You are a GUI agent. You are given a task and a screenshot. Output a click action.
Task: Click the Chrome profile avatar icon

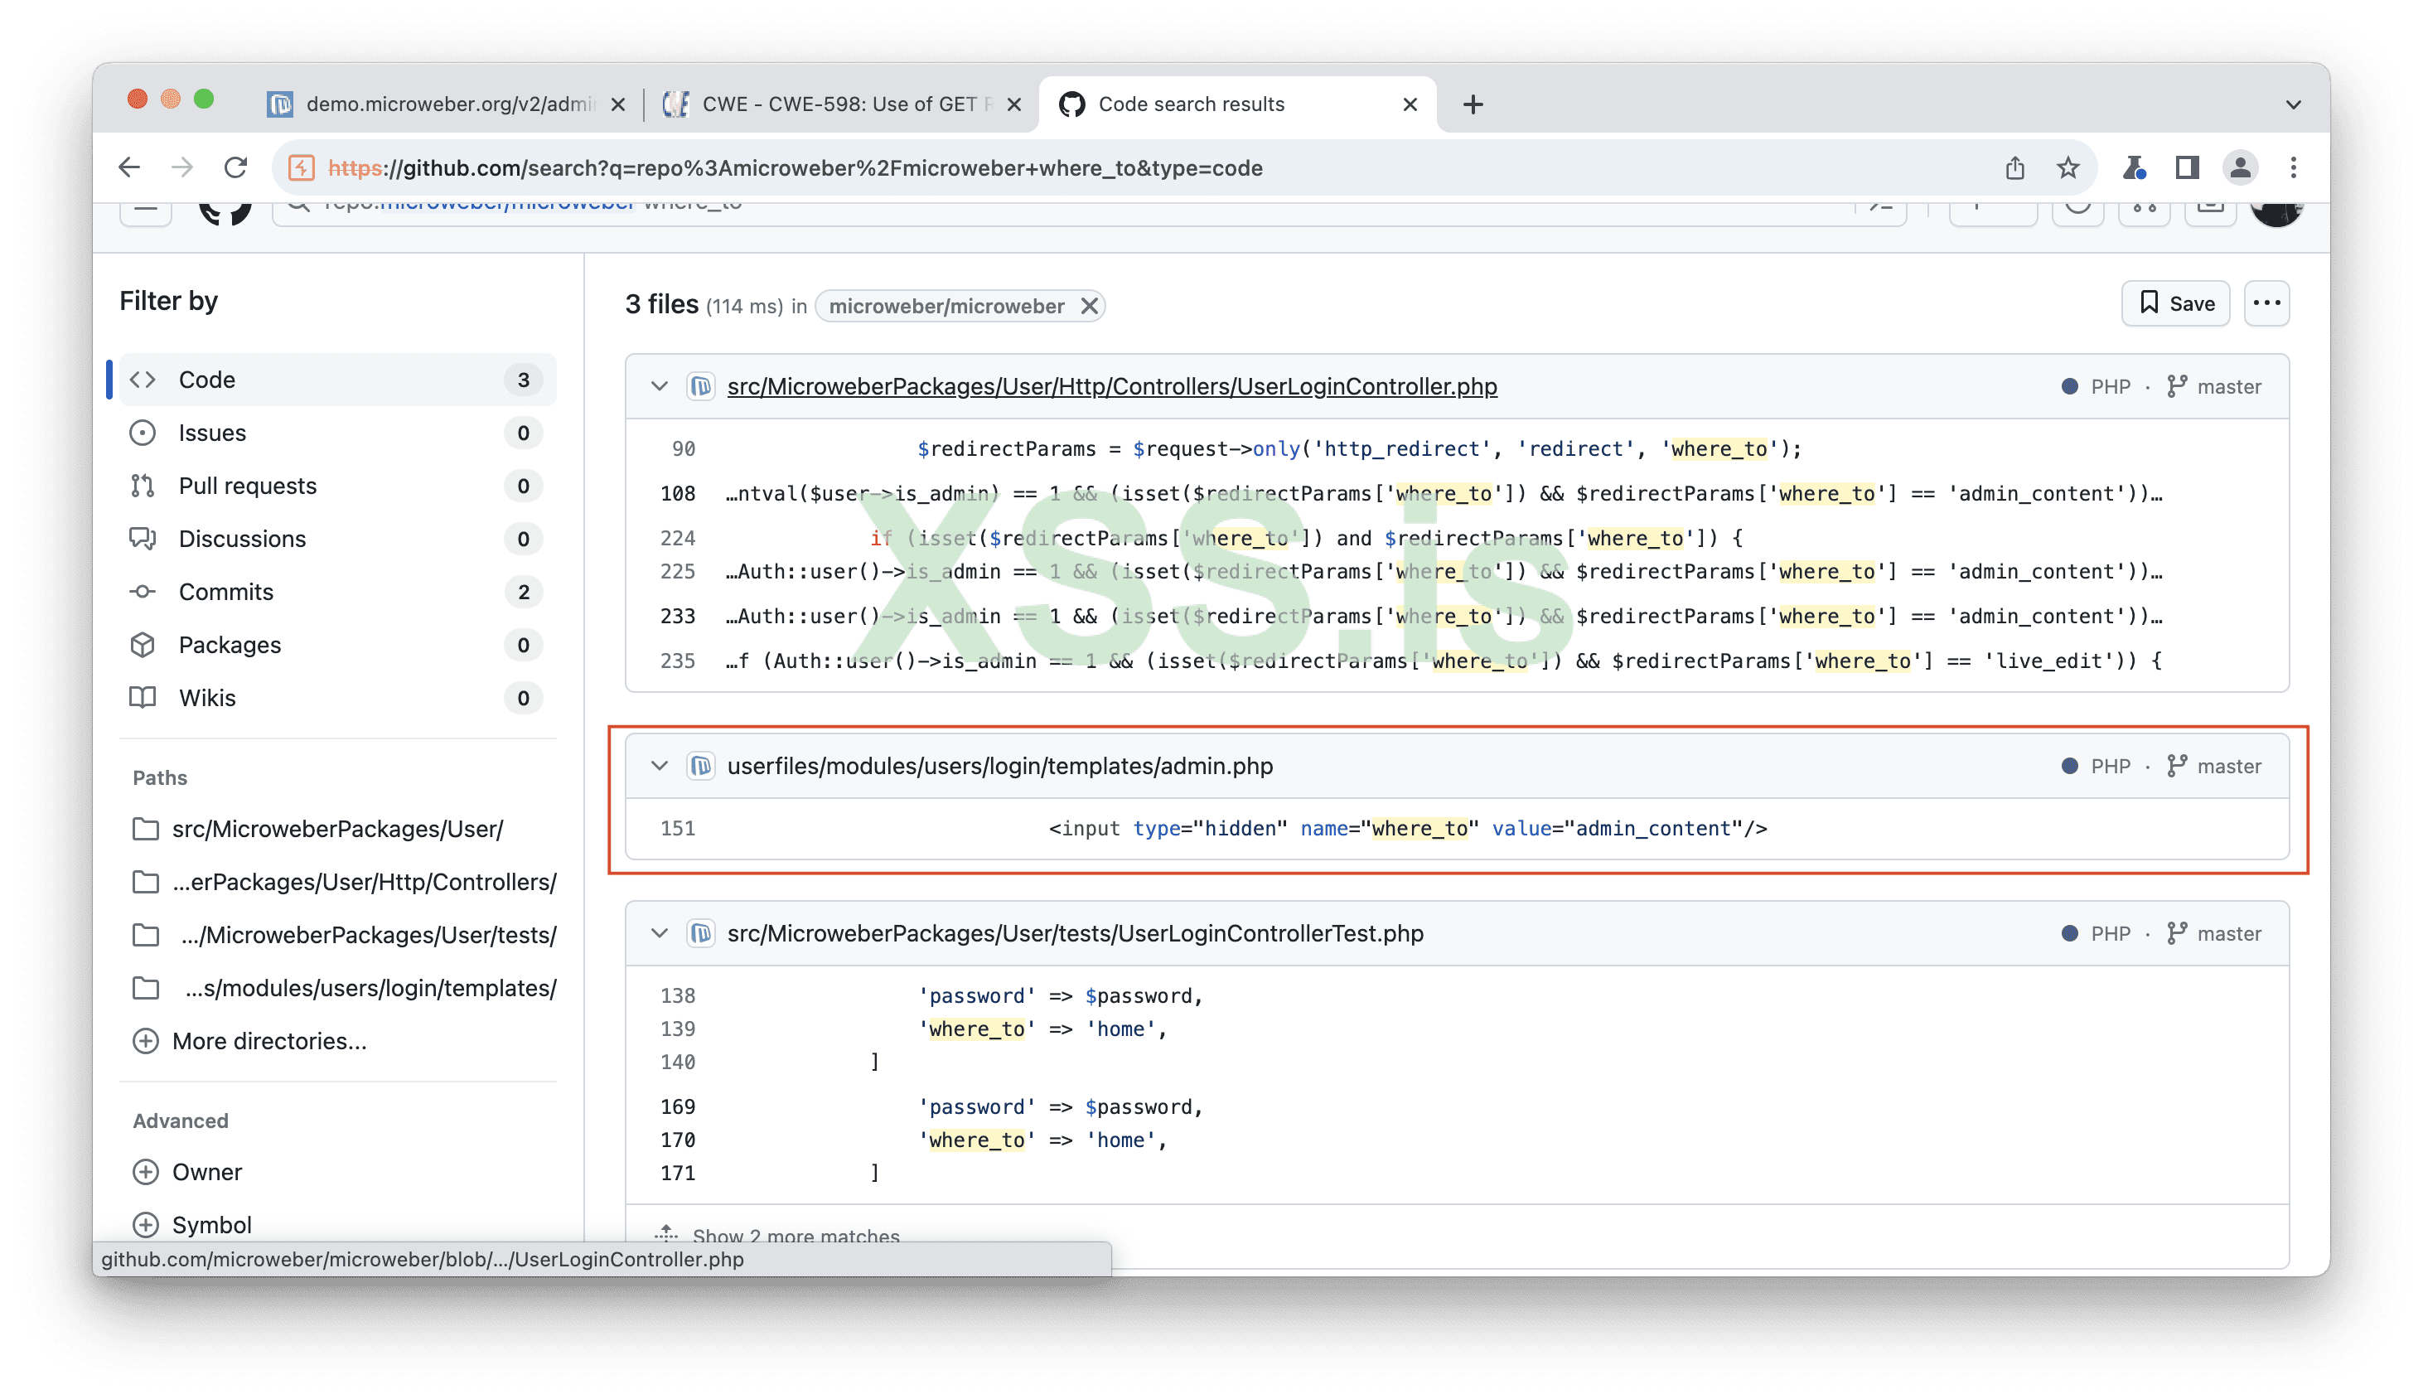pos(2240,168)
